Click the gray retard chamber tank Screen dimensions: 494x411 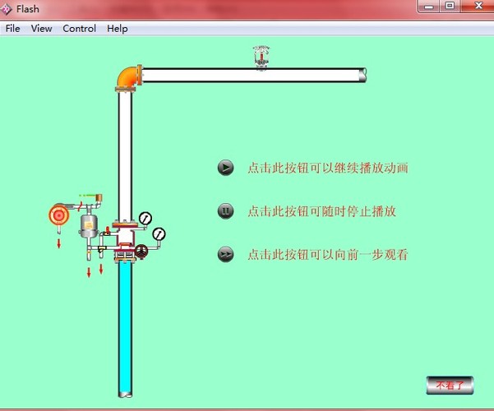coord(88,226)
